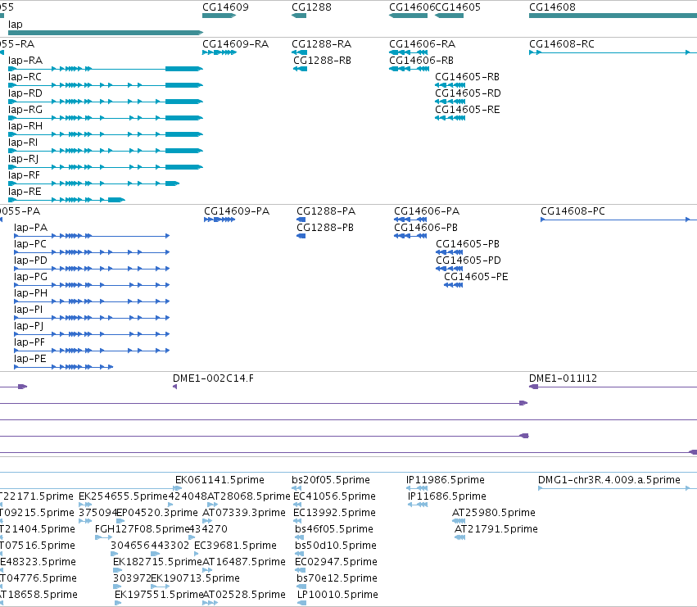Click the DME1-002C14.F label
Screen dimensions: 697x607
214,378
